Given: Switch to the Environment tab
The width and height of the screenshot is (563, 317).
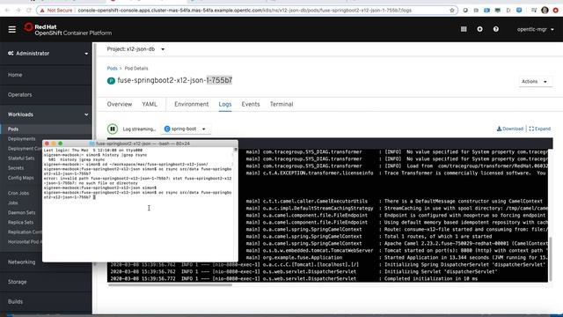Looking at the screenshot, I should [192, 104].
